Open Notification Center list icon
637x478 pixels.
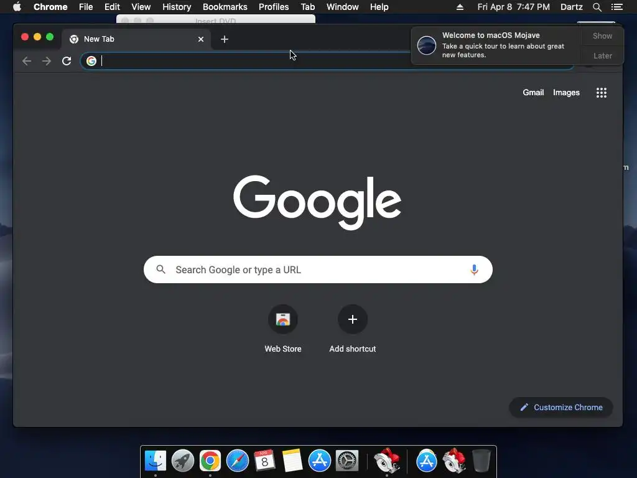click(x=617, y=7)
